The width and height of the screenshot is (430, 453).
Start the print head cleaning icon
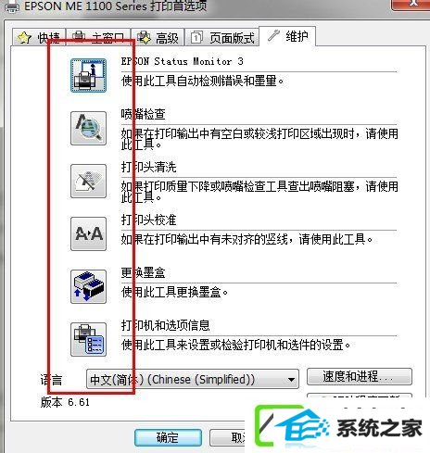click(88, 181)
